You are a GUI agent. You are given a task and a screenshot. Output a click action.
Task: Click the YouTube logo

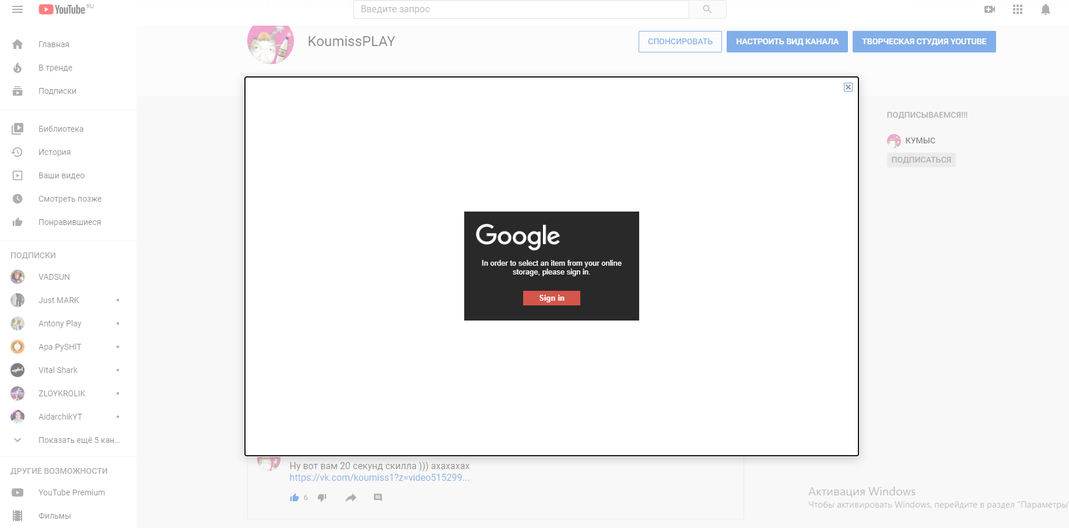click(x=62, y=9)
